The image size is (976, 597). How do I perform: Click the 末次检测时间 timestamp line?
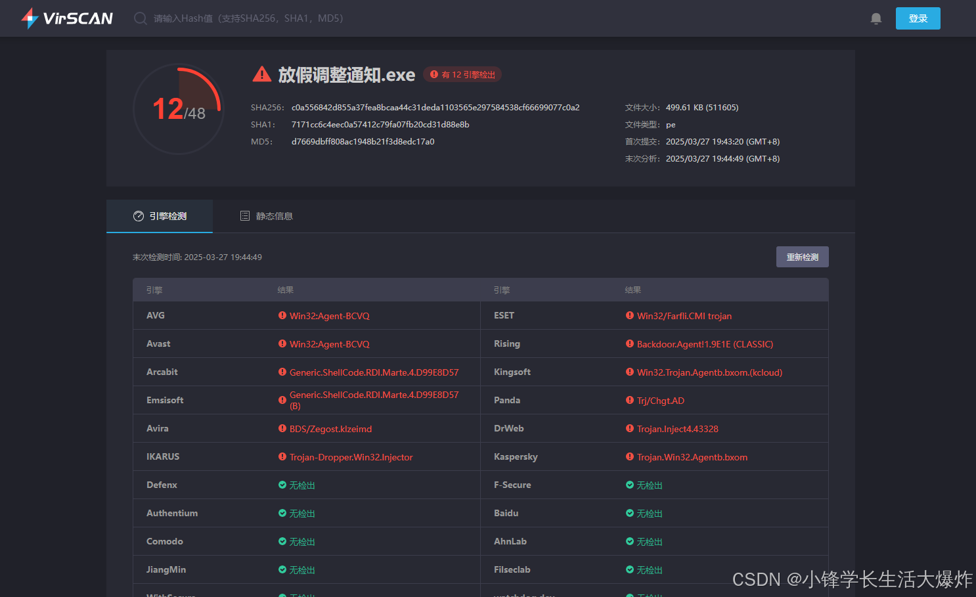coord(197,257)
